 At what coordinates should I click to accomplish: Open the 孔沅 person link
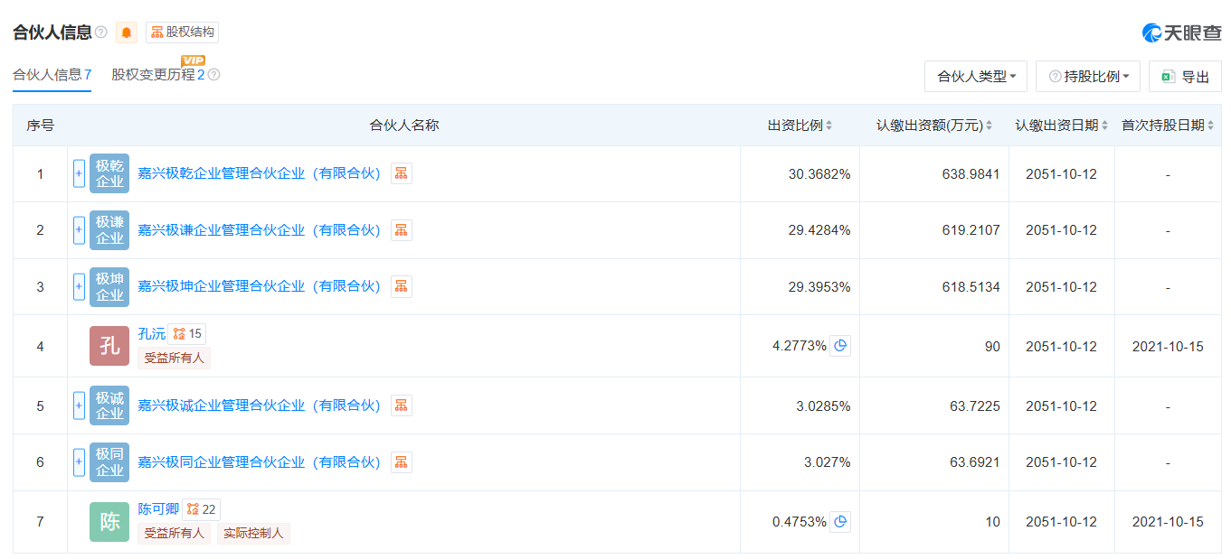click(151, 334)
